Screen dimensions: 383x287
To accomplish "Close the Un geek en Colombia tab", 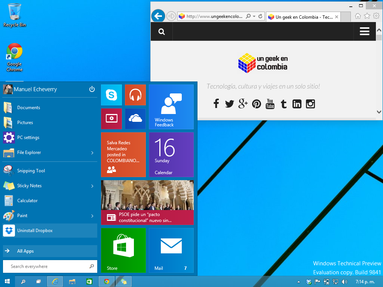I will (x=337, y=17).
